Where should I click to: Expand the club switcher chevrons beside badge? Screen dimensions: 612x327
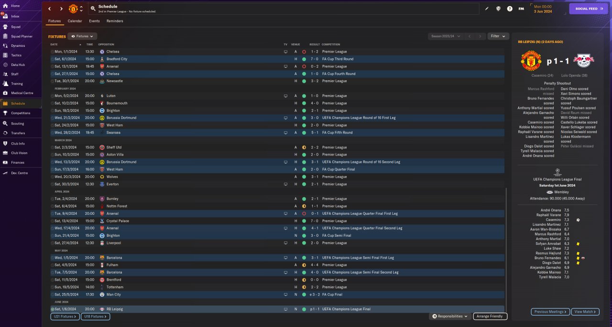coord(81,9)
